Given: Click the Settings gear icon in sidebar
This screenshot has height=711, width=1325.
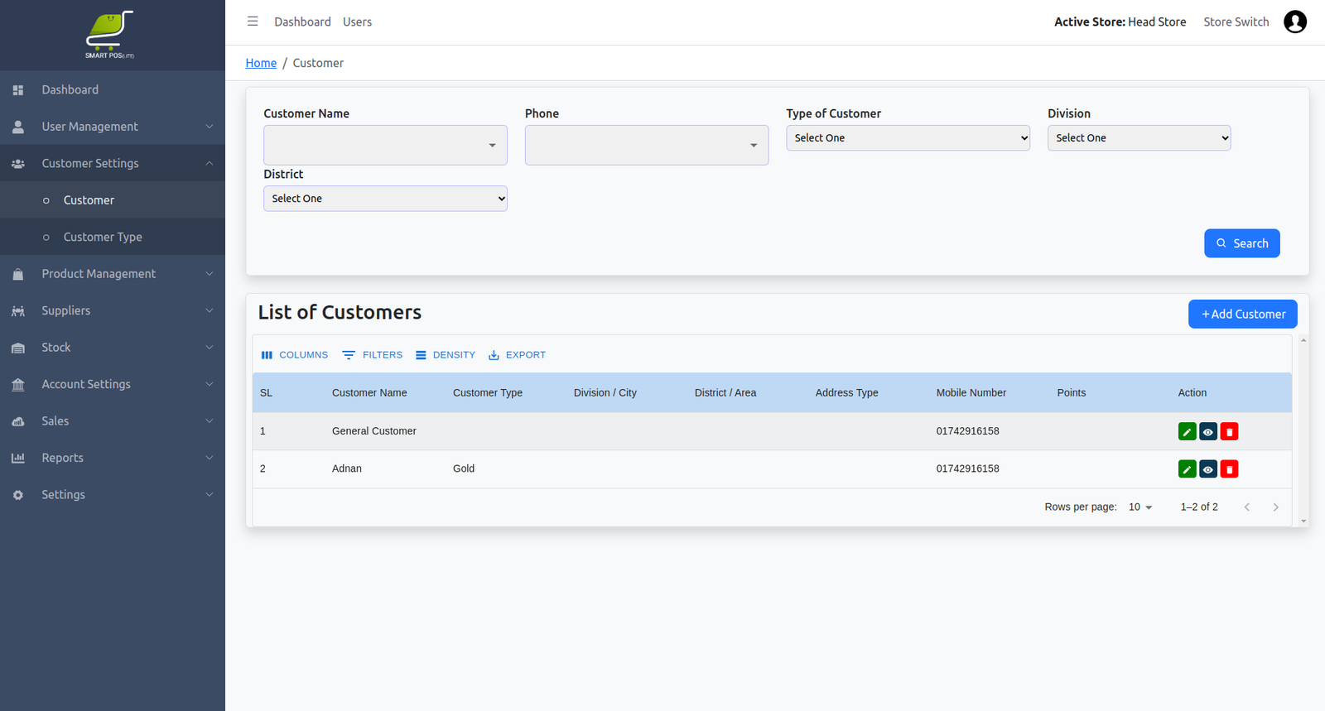Looking at the screenshot, I should pyautogui.click(x=18, y=495).
